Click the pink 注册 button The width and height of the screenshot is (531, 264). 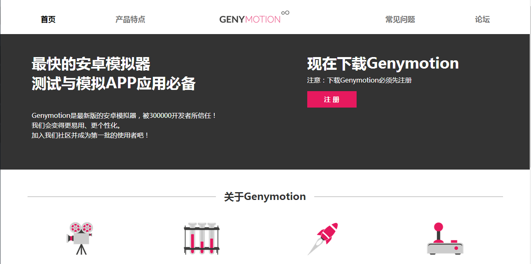[x=332, y=99]
